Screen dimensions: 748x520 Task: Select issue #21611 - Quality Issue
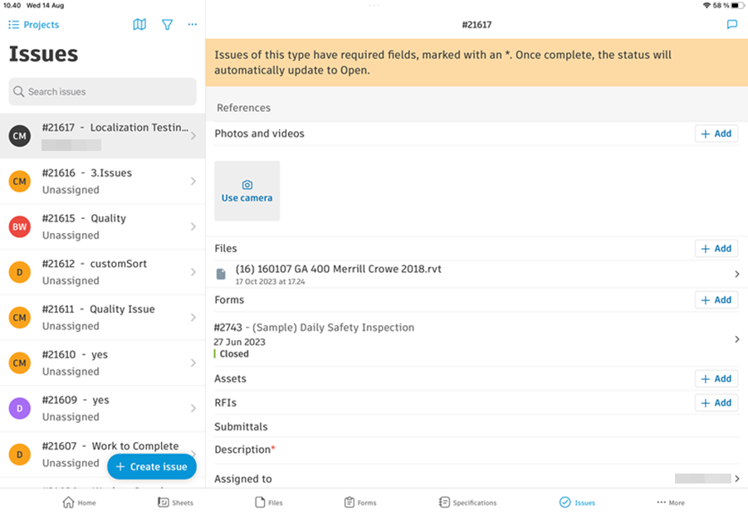coord(103,318)
